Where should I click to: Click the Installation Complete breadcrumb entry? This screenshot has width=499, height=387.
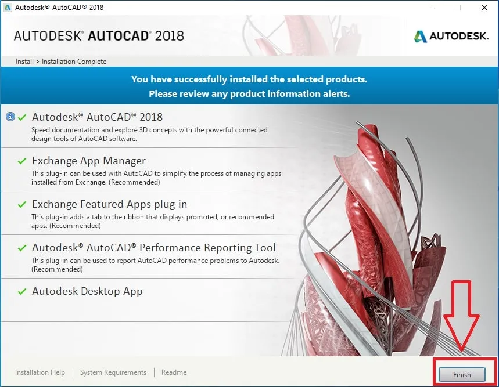[x=72, y=61]
